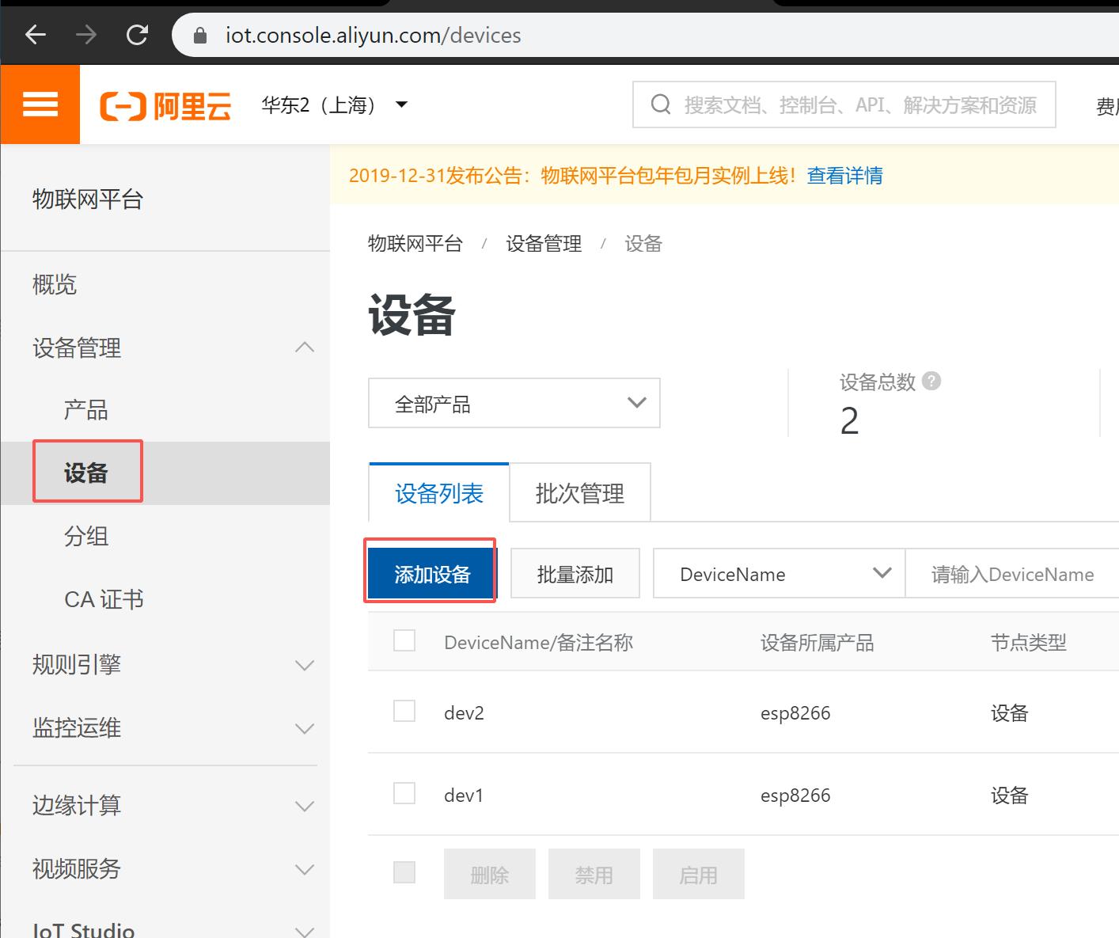This screenshot has height=938, width=1119.
Task: Switch to the 批次管理 tab
Action: pyautogui.click(x=579, y=492)
